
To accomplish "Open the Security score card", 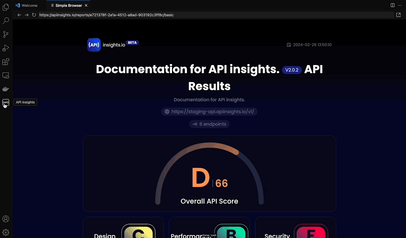I will tap(295, 227).
